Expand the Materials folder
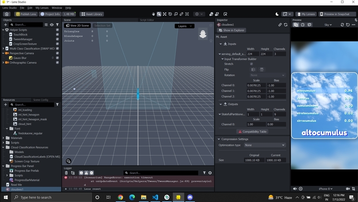Image resolution: width=358 pixels, height=202 pixels. pos(3,138)
